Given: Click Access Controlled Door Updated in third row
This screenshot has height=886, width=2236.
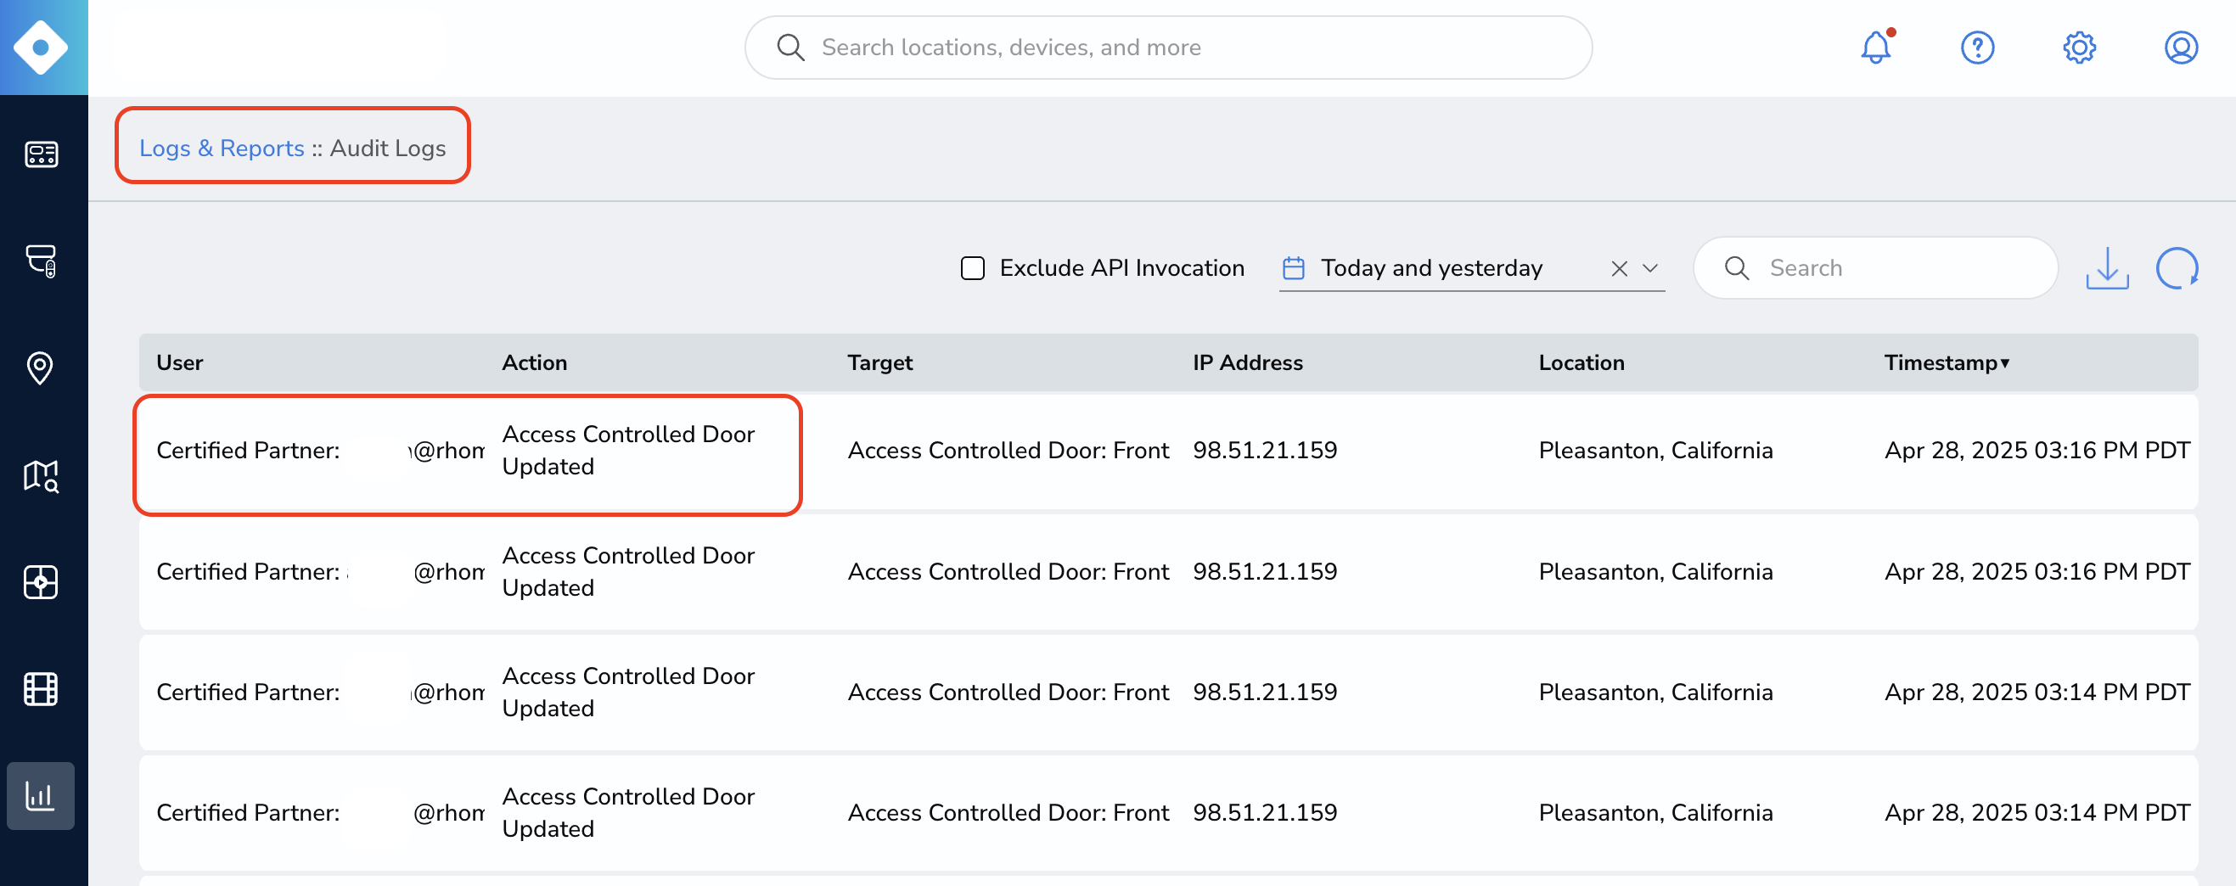Looking at the screenshot, I should [x=628, y=693].
